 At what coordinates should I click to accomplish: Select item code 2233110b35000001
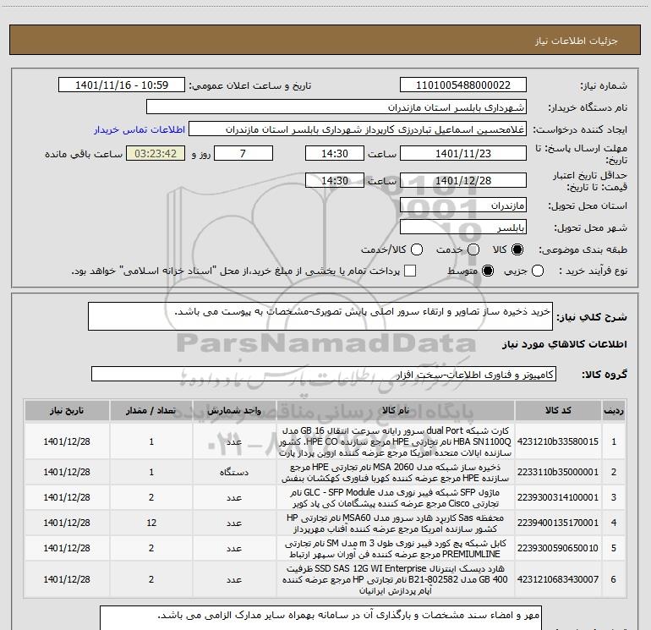[558, 472]
